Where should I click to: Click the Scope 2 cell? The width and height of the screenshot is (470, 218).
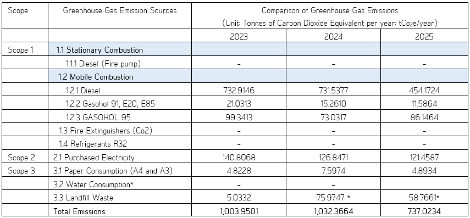(x=21, y=158)
